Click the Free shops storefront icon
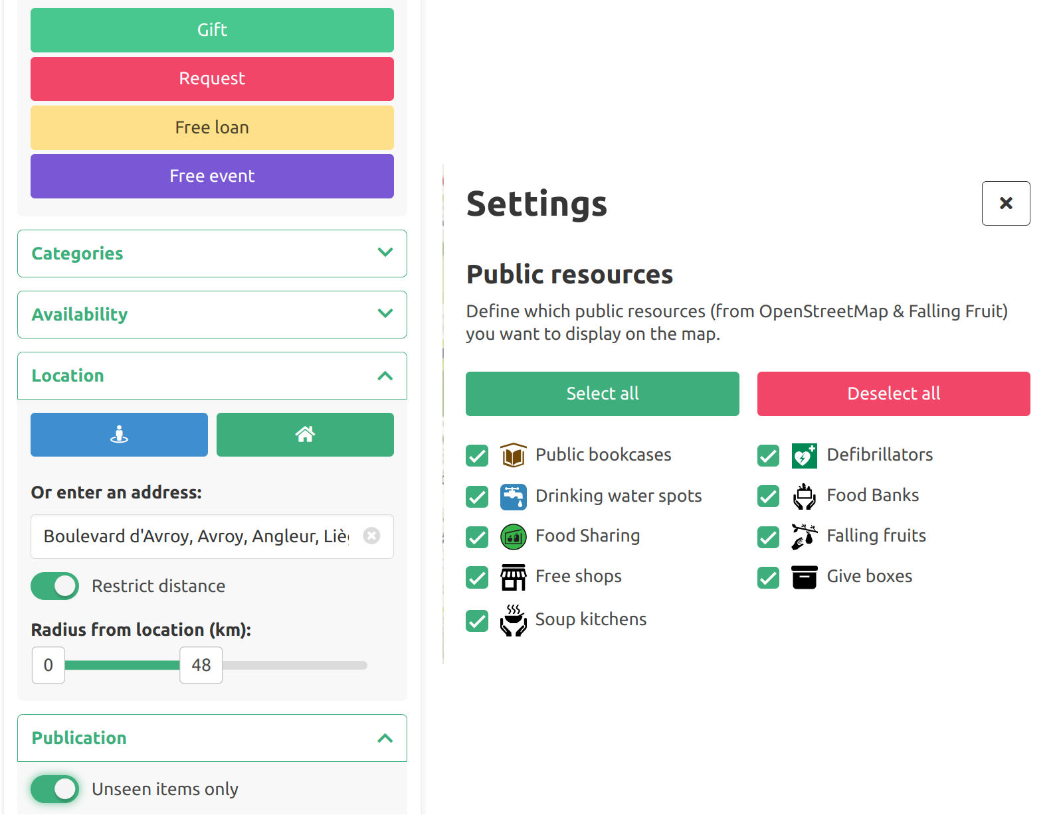This screenshot has height=815, width=1063. pyautogui.click(x=513, y=577)
